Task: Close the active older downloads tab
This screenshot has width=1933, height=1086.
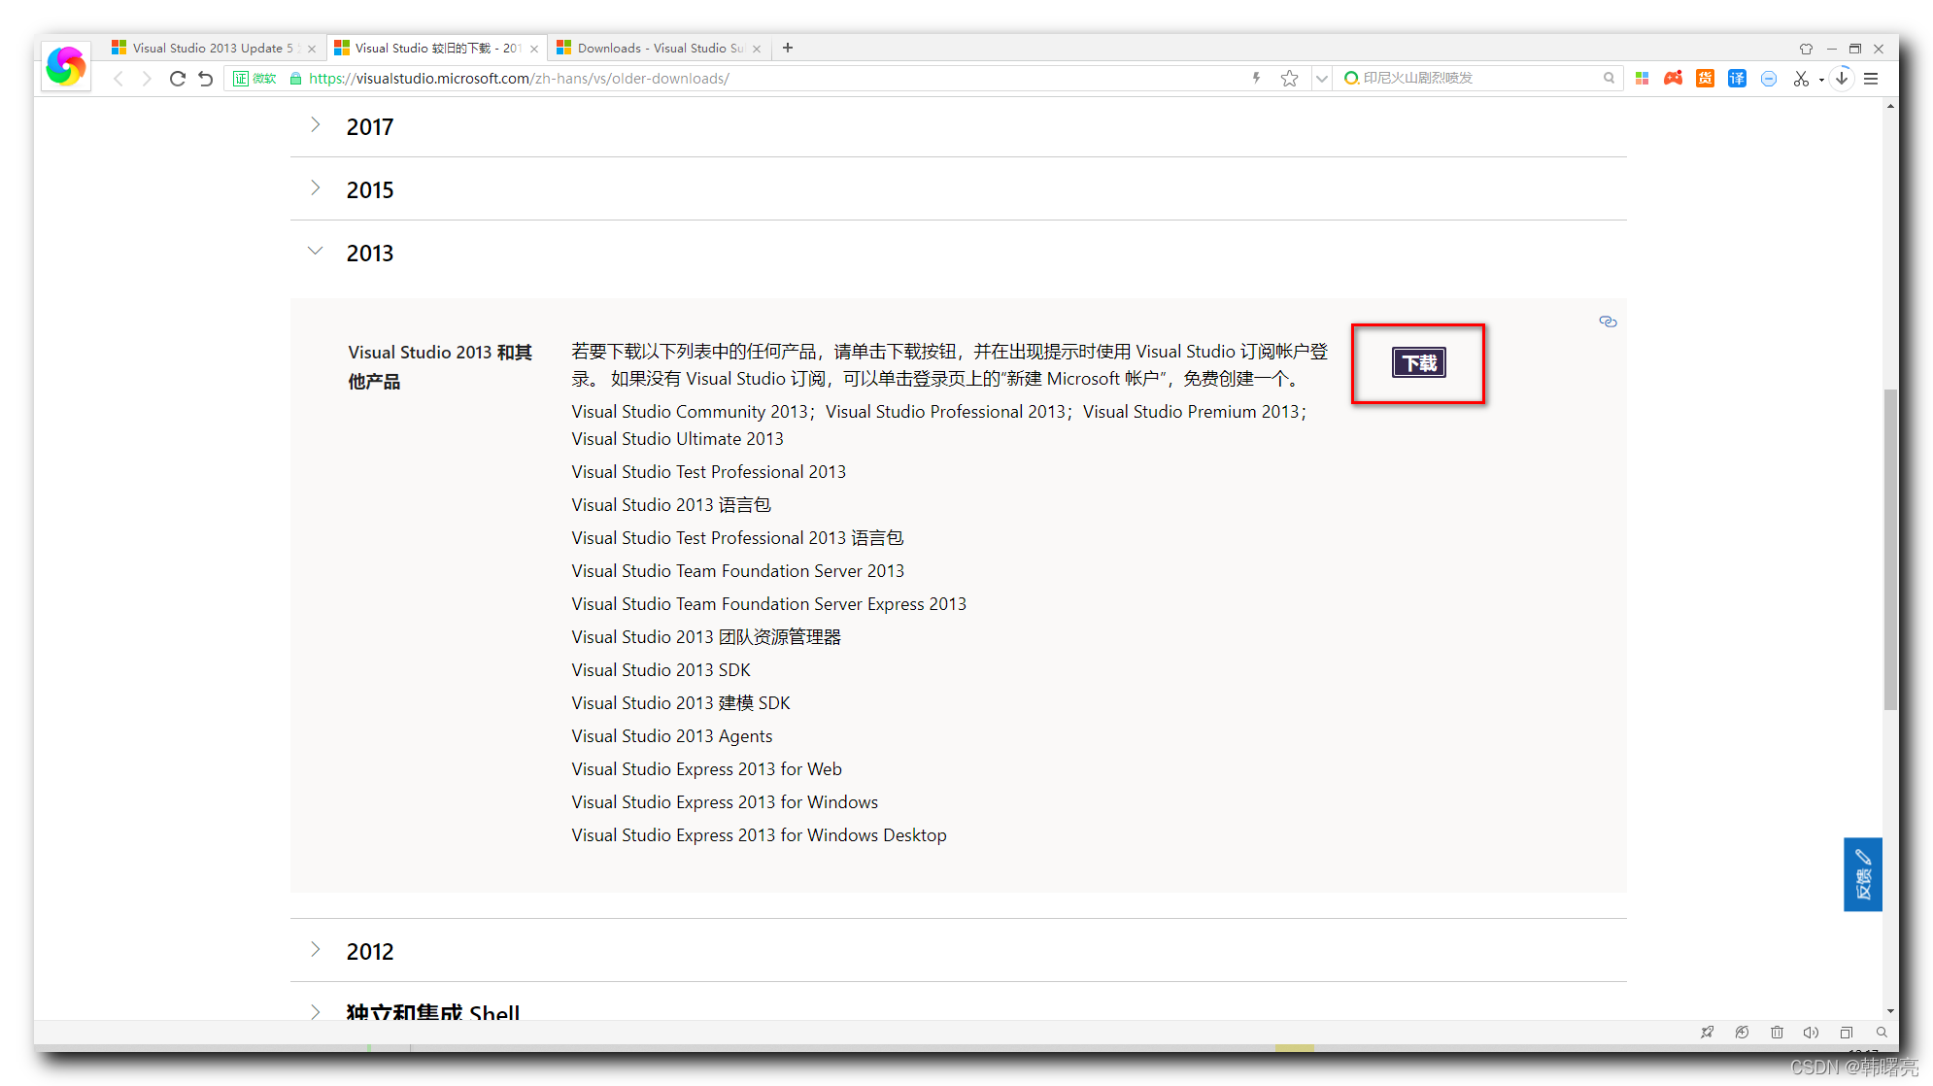Action: click(x=534, y=49)
